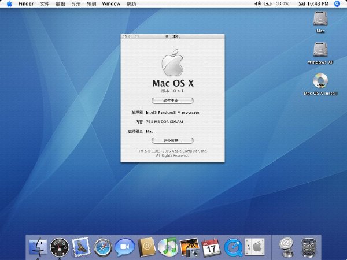Select the Windows XP drive icon

(320, 49)
